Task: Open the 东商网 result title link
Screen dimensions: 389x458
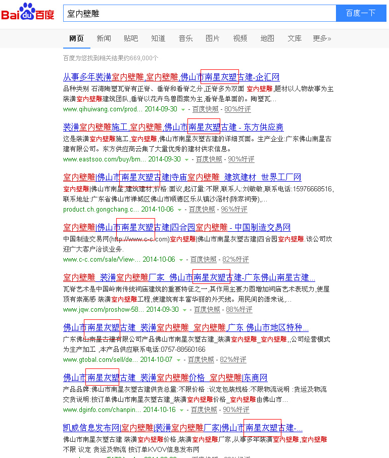Action: pos(165,378)
